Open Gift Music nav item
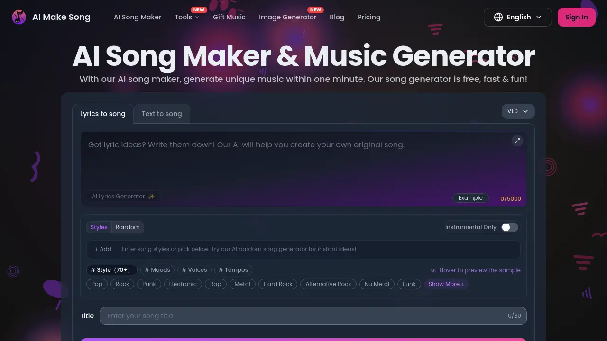The width and height of the screenshot is (607, 341). coord(229,17)
